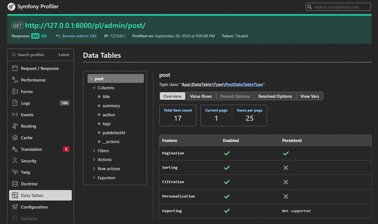Collapse the post data table node

click(x=91, y=79)
